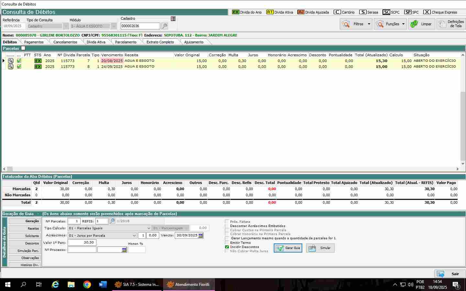The height and width of the screenshot is (291, 466).
Task: Open calendar icon next to Vencto date
Action: [201, 236]
